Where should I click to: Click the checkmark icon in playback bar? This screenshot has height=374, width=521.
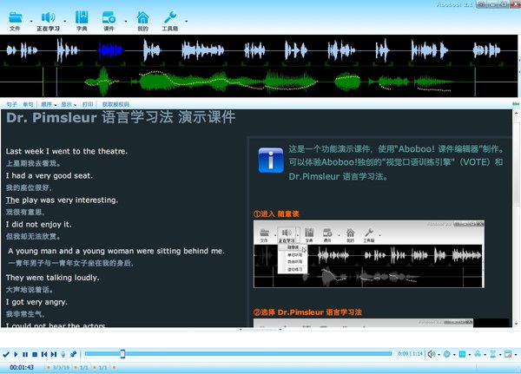point(6,354)
